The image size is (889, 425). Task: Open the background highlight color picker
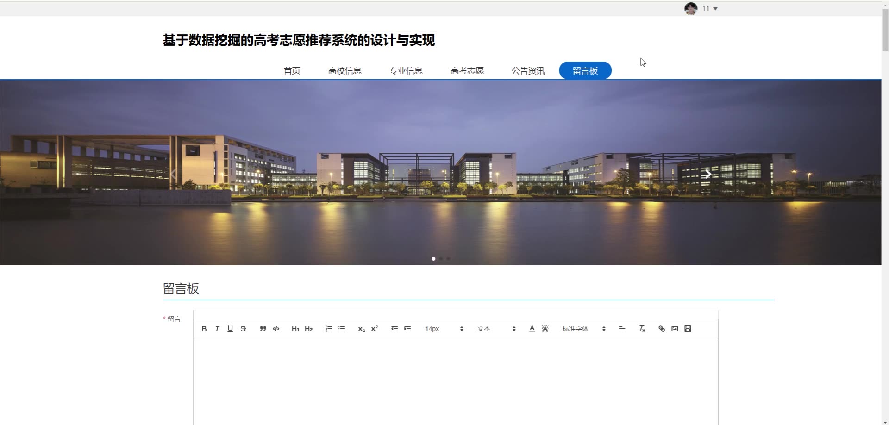(x=545, y=329)
